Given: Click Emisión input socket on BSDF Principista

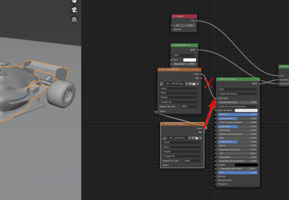Looking at the screenshot, I should click(216, 165).
